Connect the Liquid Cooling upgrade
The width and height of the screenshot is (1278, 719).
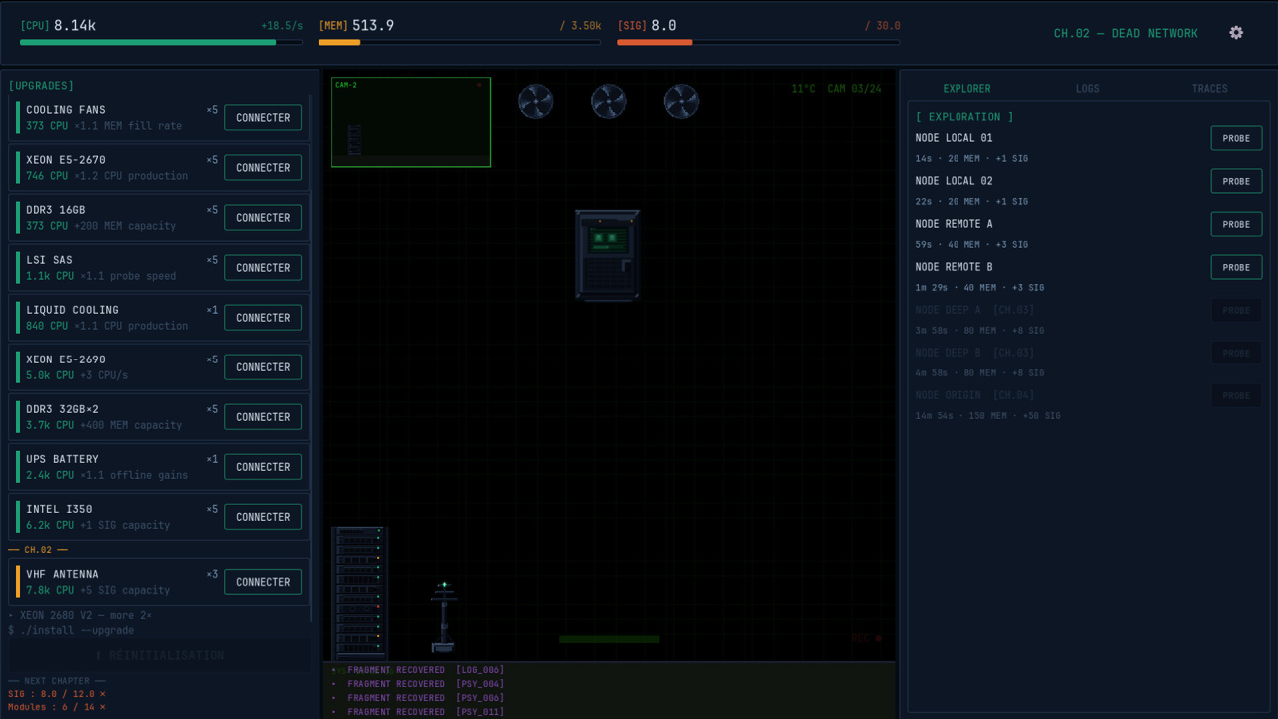[263, 318]
